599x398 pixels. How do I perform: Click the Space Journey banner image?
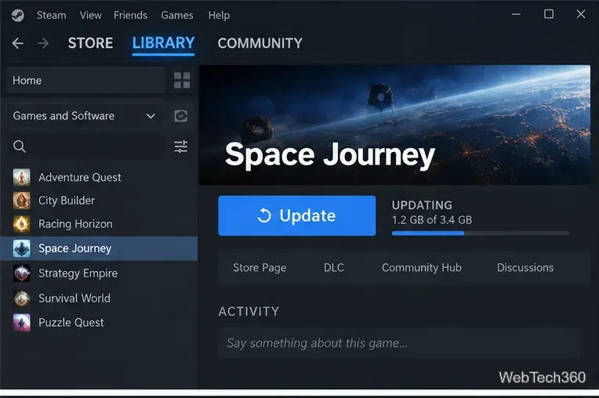coord(394,125)
